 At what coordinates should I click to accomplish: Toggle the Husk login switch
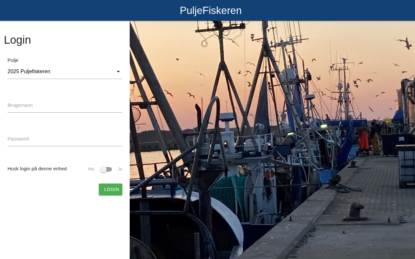coord(106,169)
